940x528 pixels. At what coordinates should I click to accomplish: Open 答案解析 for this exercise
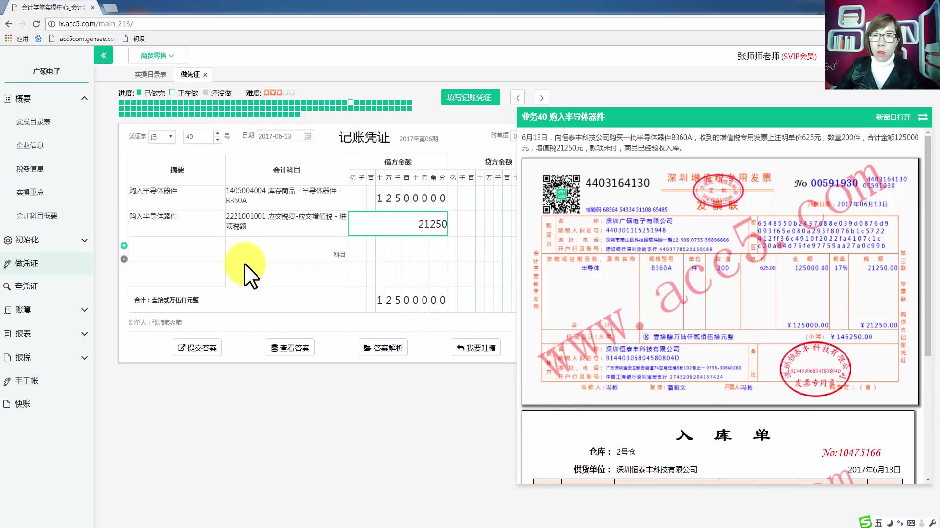pos(383,347)
